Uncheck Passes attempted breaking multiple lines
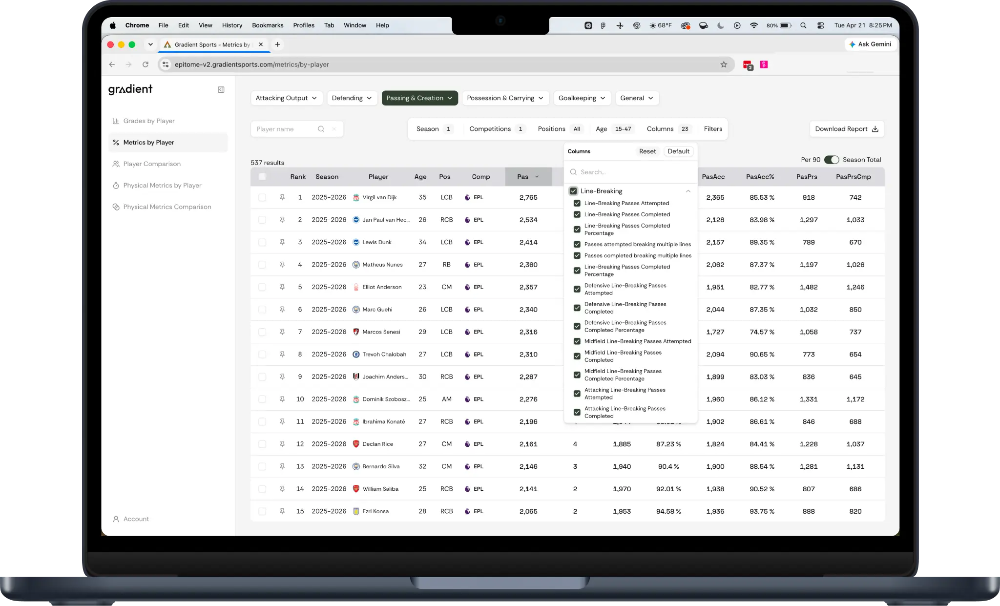 [577, 244]
